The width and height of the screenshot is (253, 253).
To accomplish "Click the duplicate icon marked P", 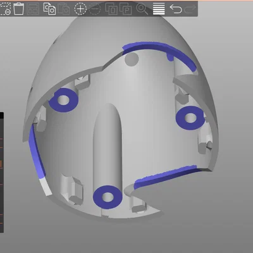I will coord(126,9).
